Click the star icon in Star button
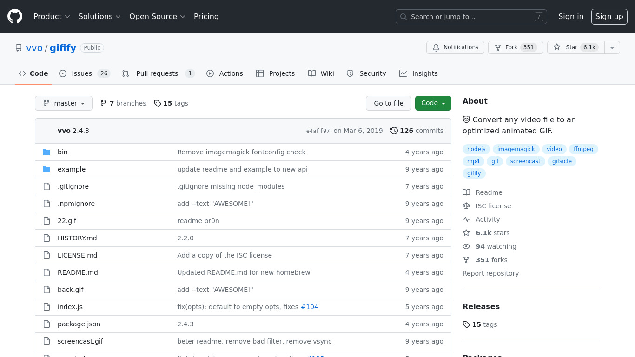This screenshot has width=635, height=357. (557, 47)
